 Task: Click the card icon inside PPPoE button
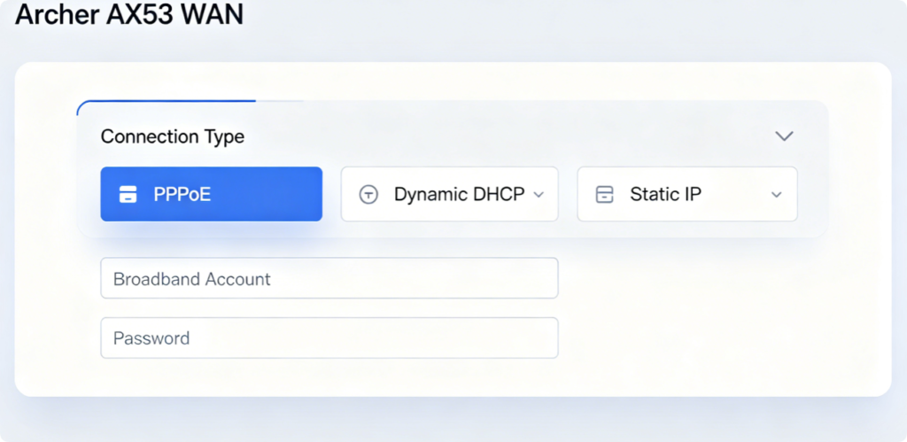pyautogui.click(x=128, y=194)
